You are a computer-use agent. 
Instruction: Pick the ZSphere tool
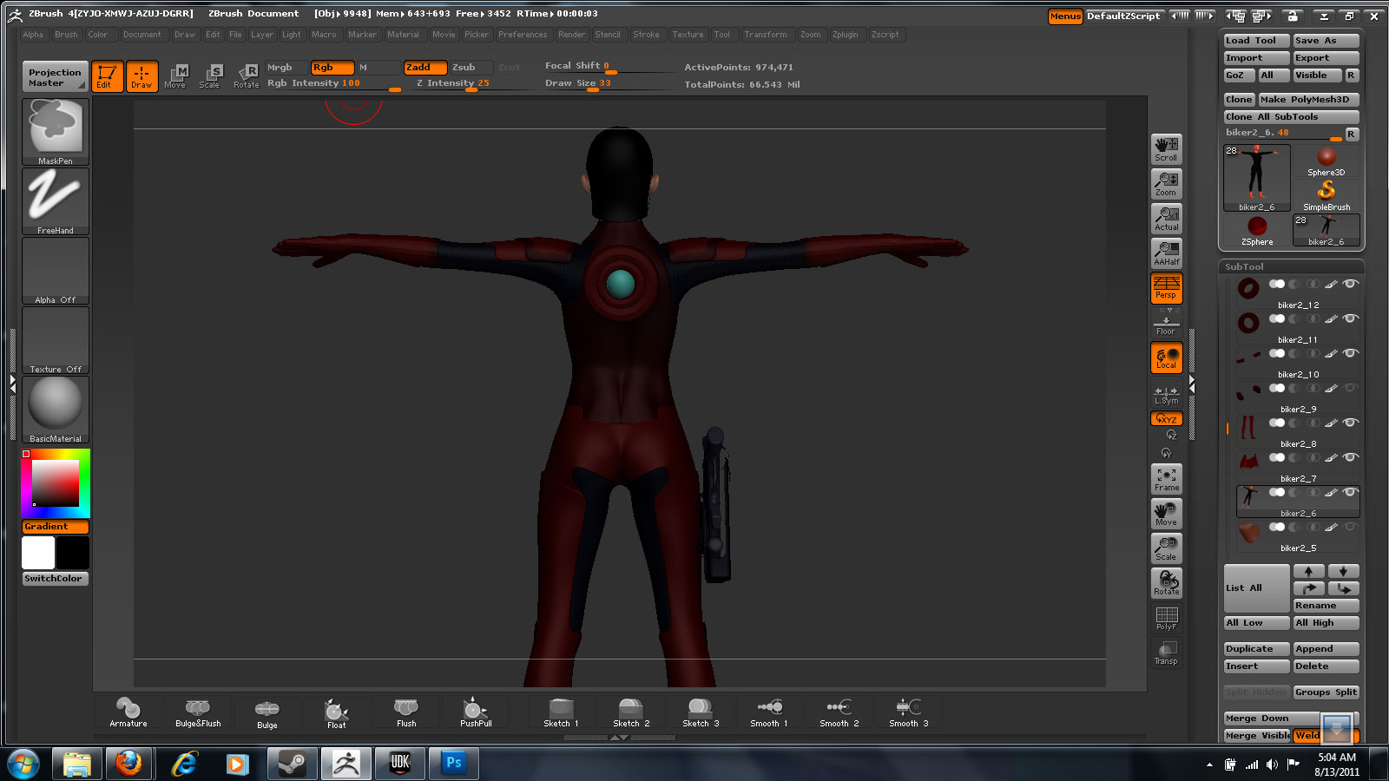(1257, 231)
